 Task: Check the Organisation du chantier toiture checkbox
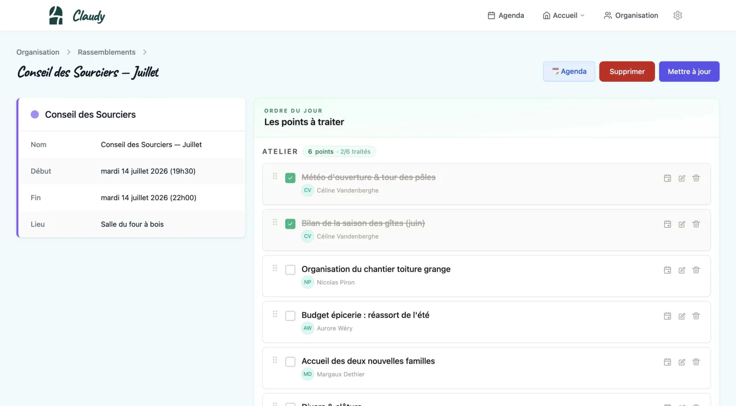click(x=290, y=270)
